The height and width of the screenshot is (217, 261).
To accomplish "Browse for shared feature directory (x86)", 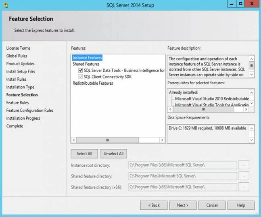I will pos(244,187).
